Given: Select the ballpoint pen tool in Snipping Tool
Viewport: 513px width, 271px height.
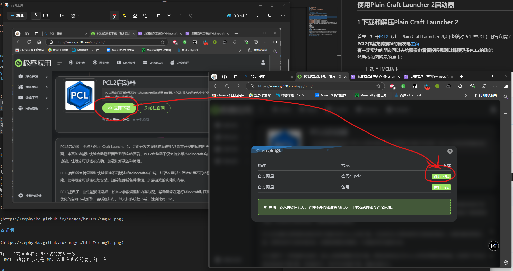Looking at the screenshot, I should [114, 16].
